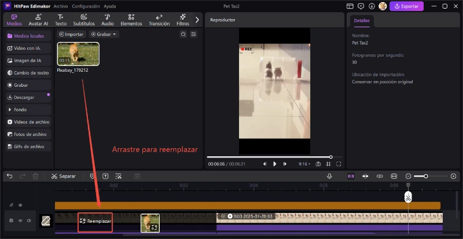Open the Ayuda menu
The image size is (463, 239).
(x=109, y=6)
